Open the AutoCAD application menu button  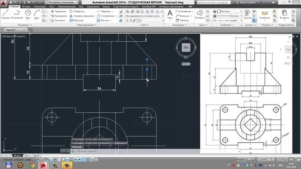[3, 3]
